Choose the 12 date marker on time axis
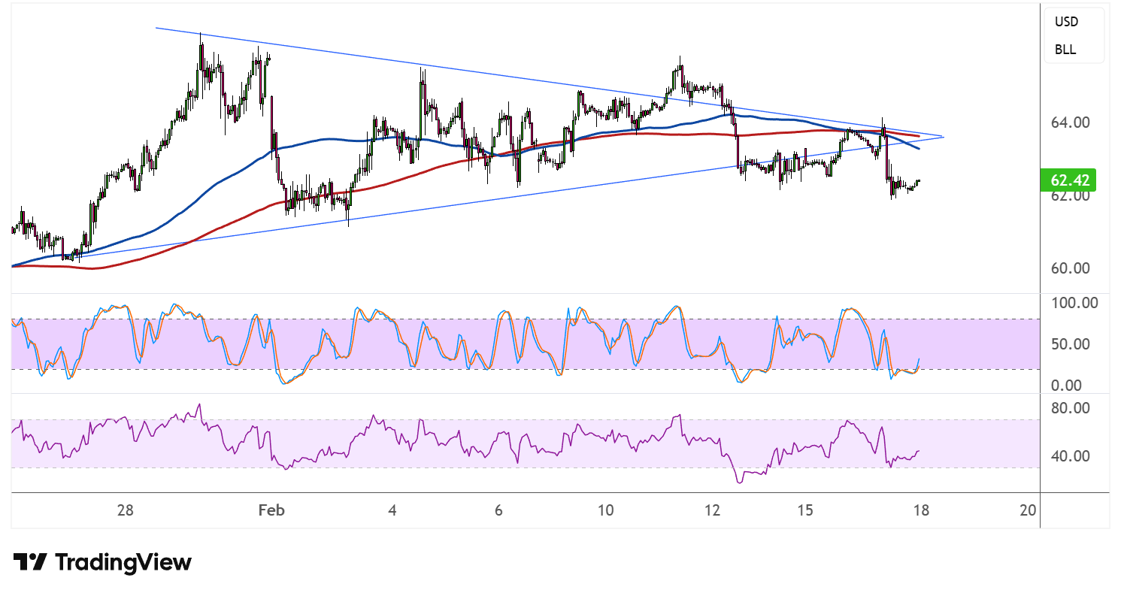 [x=712, y=510]
